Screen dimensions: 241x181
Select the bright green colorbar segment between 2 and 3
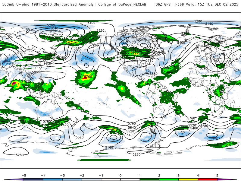point(169,179)
